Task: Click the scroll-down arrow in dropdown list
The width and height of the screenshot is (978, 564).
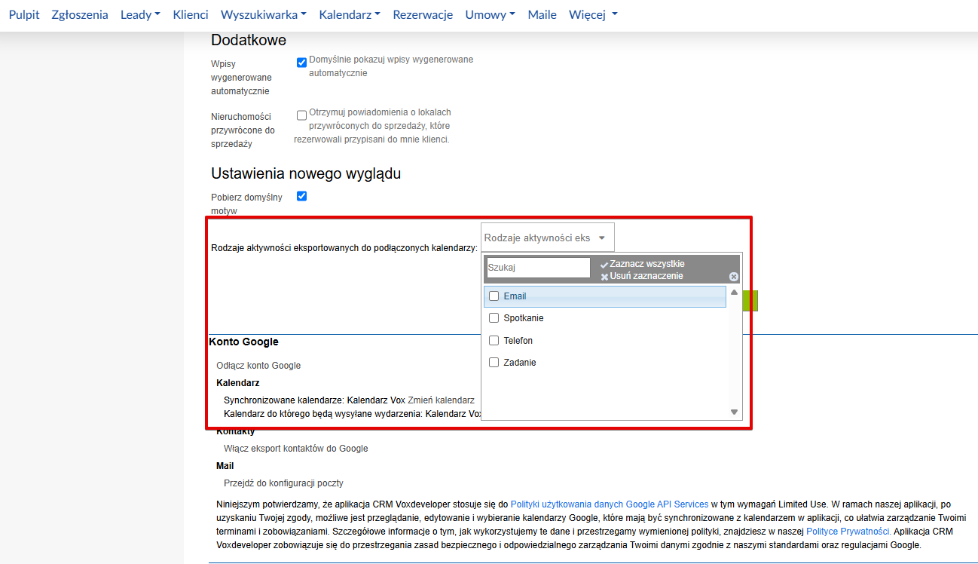Action: [x=734, y=412]
